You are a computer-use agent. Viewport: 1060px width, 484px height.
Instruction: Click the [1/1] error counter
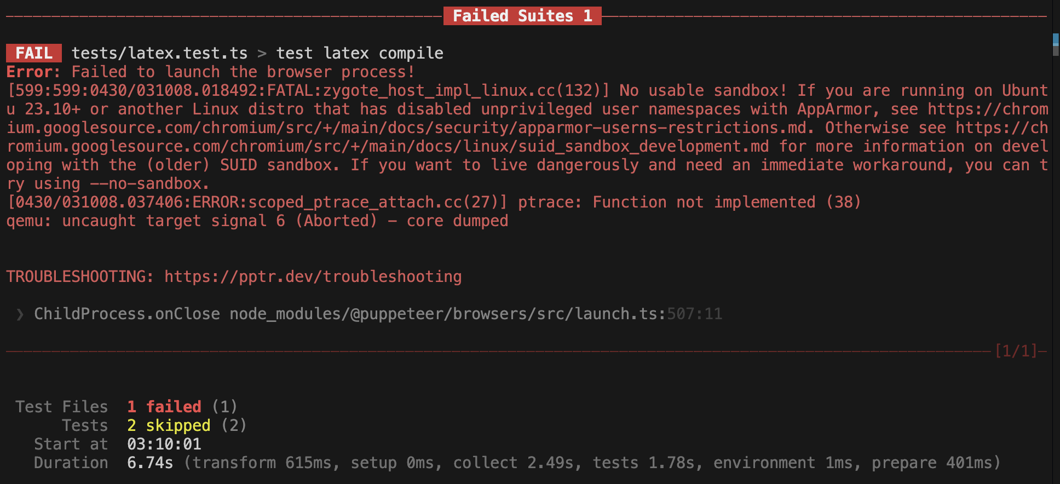click(x=1016, y=351)
